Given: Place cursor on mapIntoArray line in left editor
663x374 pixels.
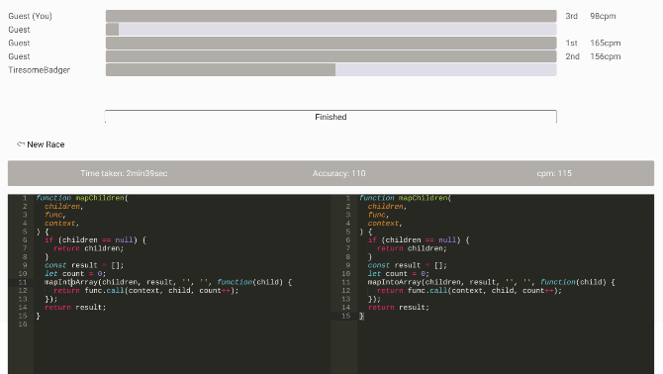Looking at the screenshot, I should pyautogui.click(x=168, y=282).
